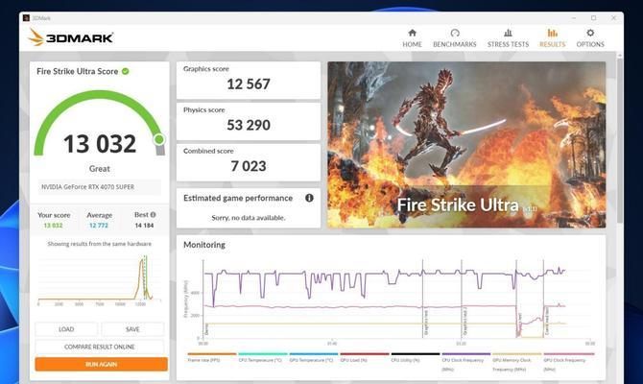This screenshot has height=384, width=643.
Task: Click COMPARE RESULT ONLINE button
Action: pyautogui.click(x=99, y=347)
